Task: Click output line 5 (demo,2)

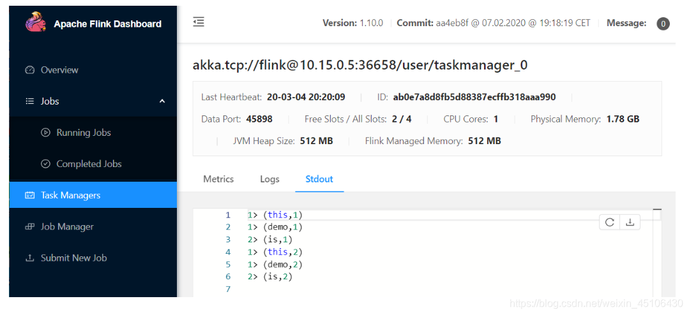Action: [x=275, y=265]
